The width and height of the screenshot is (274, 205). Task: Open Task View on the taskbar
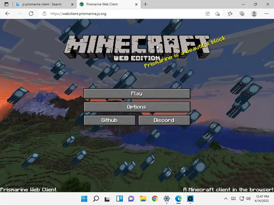click(x=108, y=199)
